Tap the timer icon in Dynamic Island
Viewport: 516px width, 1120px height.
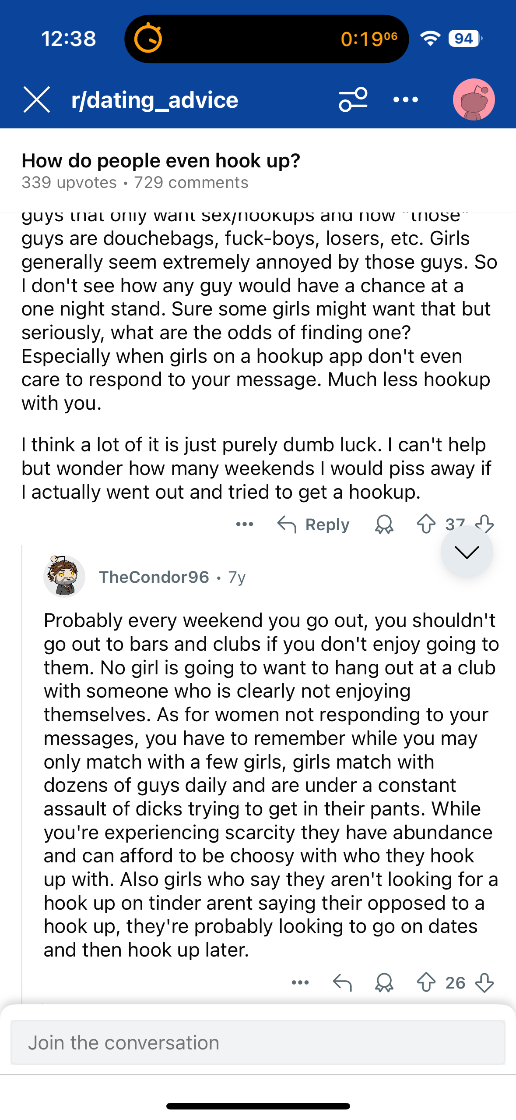coord(148,39)
